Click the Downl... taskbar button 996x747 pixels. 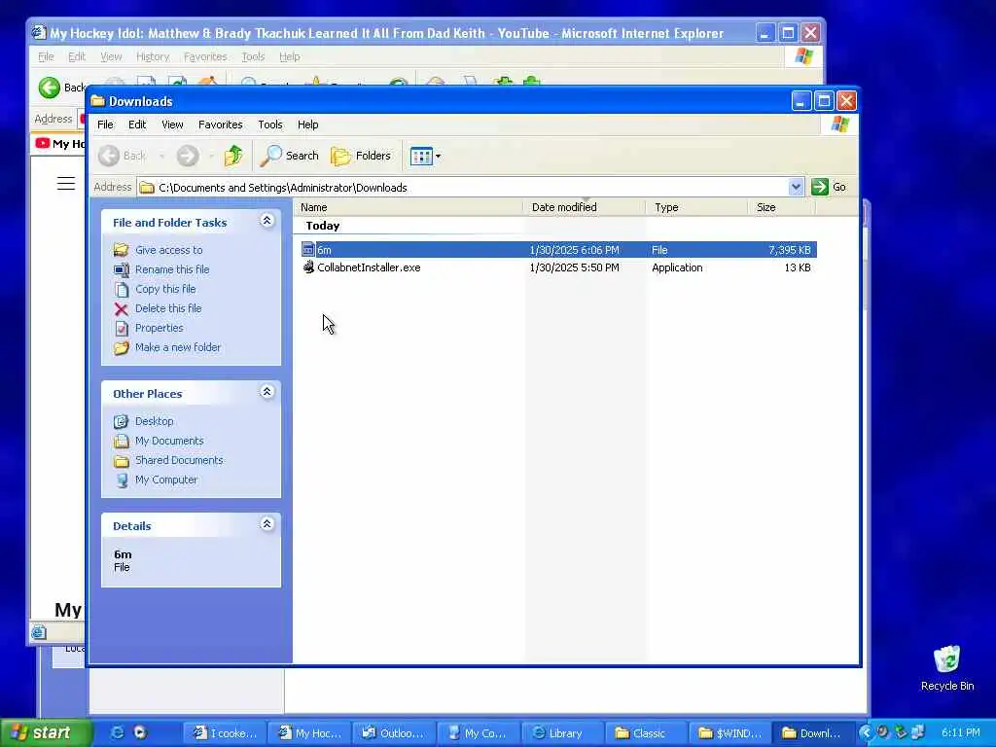(x=815, y=733)
